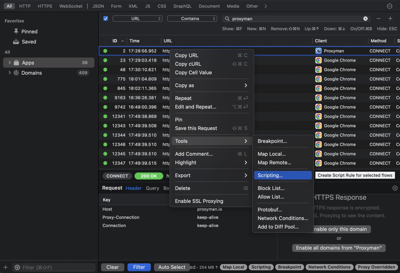Toggle the Map Local status pill
This screenshot has width=400, height=273.
(x=233, y=267)
